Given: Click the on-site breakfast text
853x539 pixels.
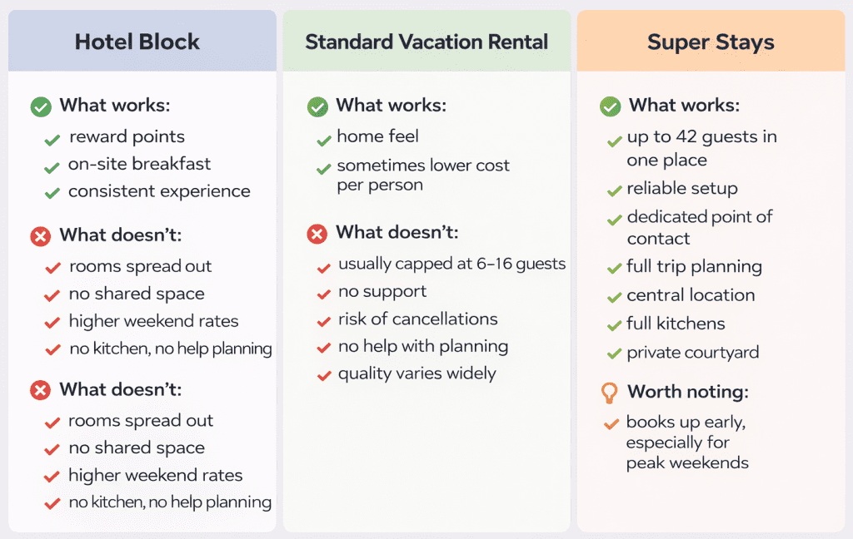Looking at the screenshot, I should [x=139, y=164].
